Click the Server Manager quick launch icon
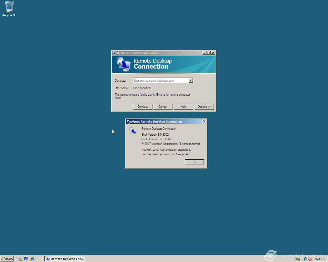This screenshot has height=262, width=328. pyautogui.click(x=20, y=259)
